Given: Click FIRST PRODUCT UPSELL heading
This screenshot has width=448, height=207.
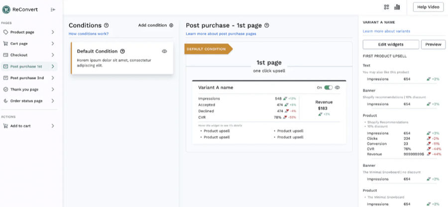Looking at the screenshot, I should tap(385, 56).
